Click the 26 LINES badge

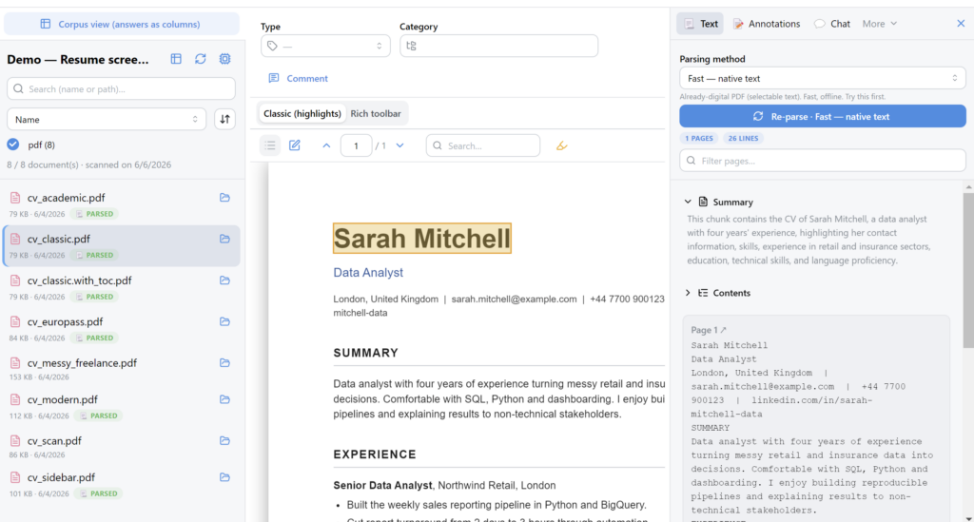[743, 139]
